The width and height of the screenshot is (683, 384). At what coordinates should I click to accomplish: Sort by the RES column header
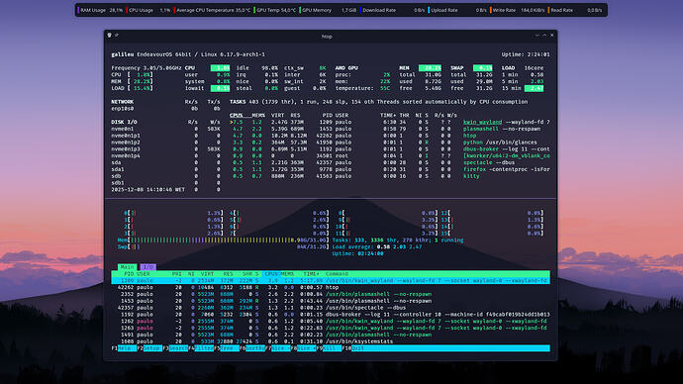point(229,274)
